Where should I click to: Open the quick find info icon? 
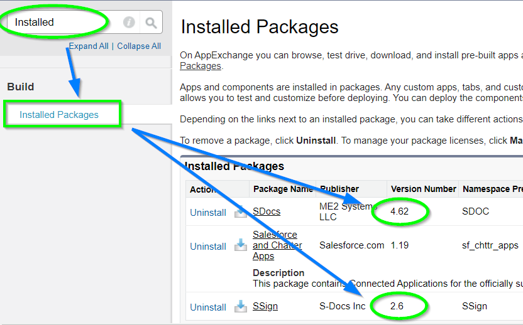[129, 23]
